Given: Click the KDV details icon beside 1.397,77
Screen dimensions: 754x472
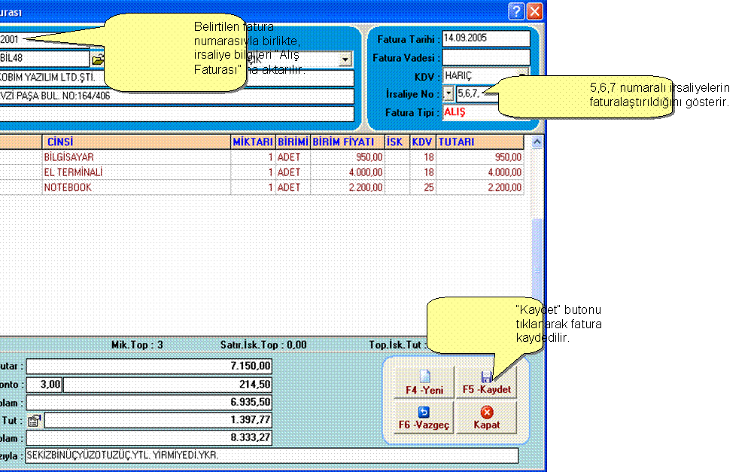Looking at the screenshot, I should click(33, 421).
